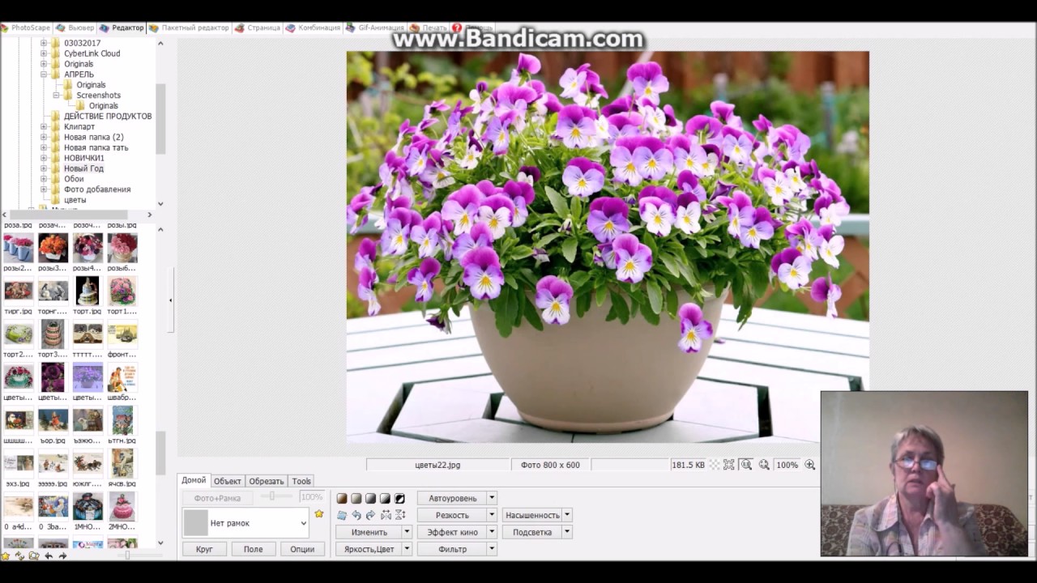Image resolution: width=1037 pixels, height=583 pixels.
Task: Open the Нет рамок frame combo box
Action: [x=245, y=523]
